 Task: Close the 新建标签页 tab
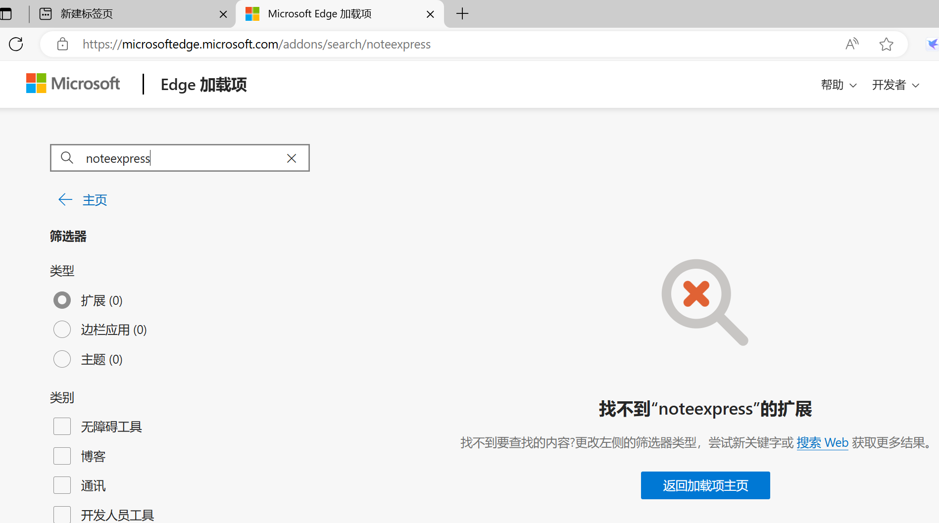click(x=223, y=14)
